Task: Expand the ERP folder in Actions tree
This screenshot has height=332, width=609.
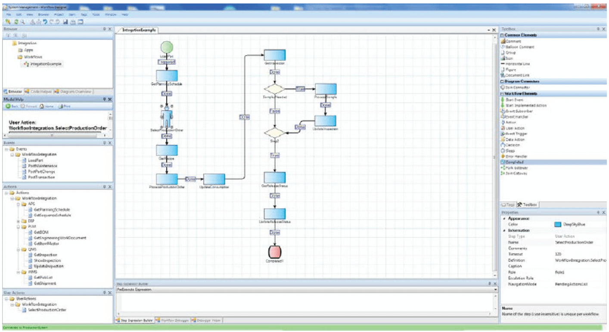Action: (19, 221)
